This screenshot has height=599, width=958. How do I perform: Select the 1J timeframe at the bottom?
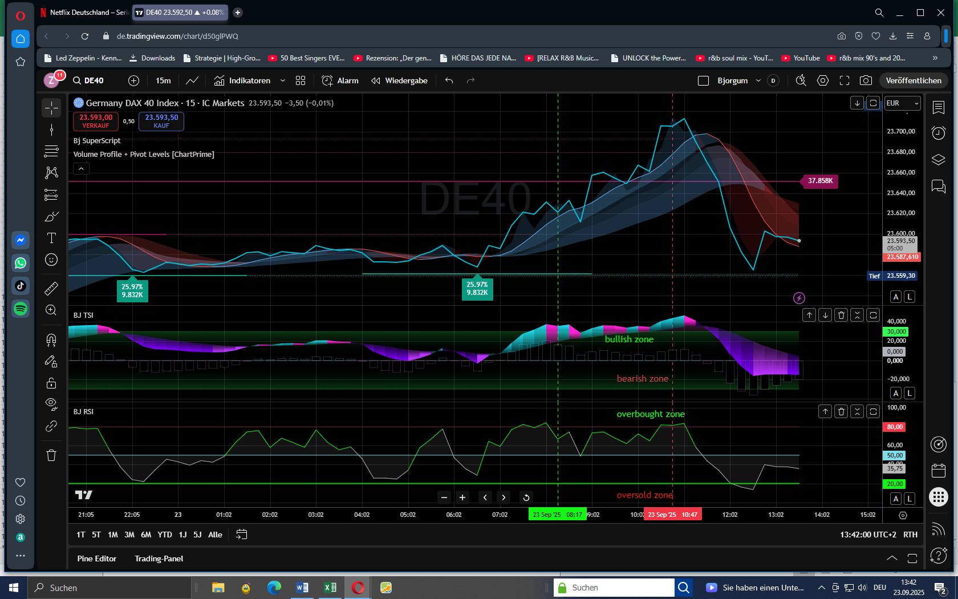pyautogui.click(x=182, y=535)
